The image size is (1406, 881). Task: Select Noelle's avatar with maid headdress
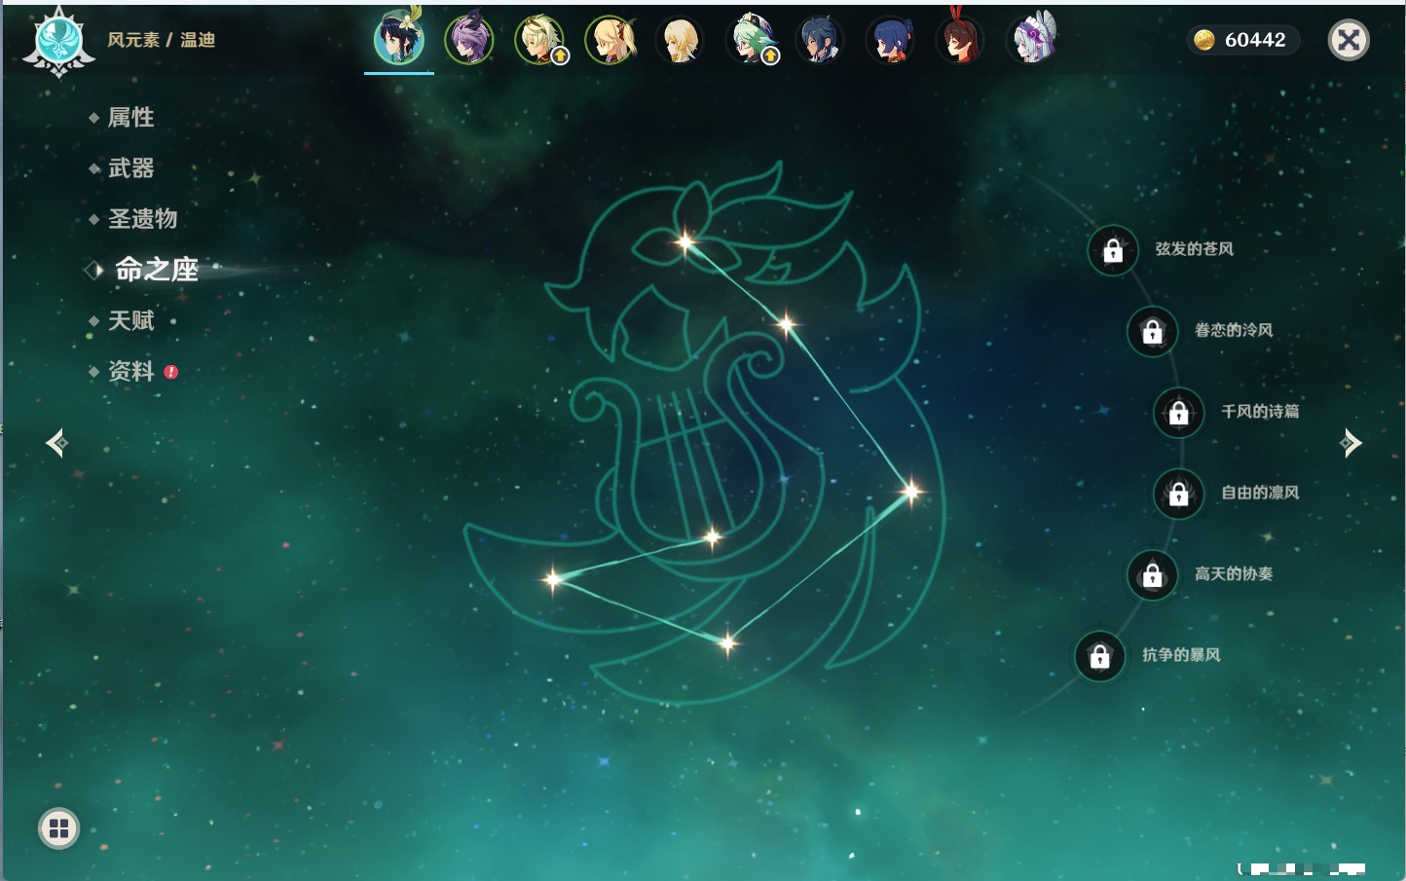(1031, 40)
